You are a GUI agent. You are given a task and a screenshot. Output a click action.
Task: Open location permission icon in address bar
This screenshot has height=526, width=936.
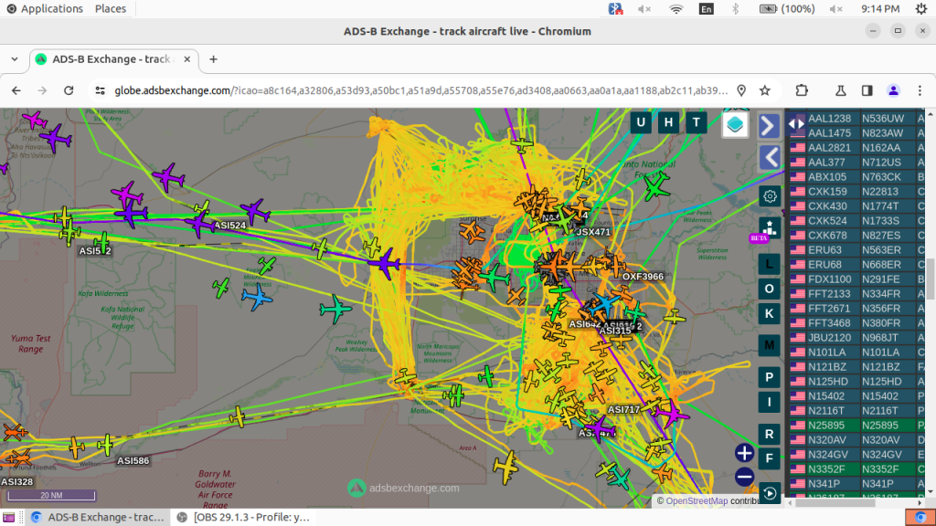(x=741, y=90)
